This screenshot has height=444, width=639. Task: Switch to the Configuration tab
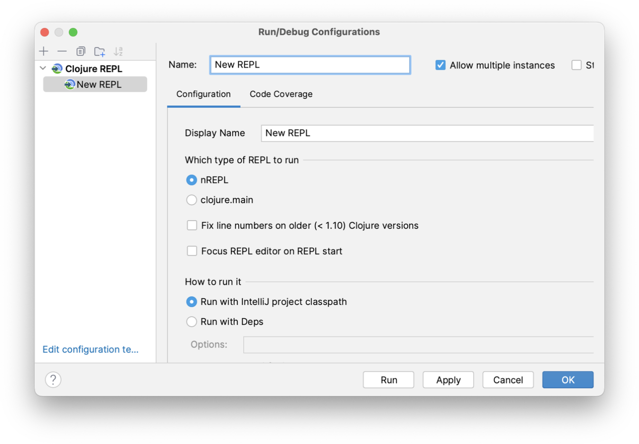click(204, 94)
